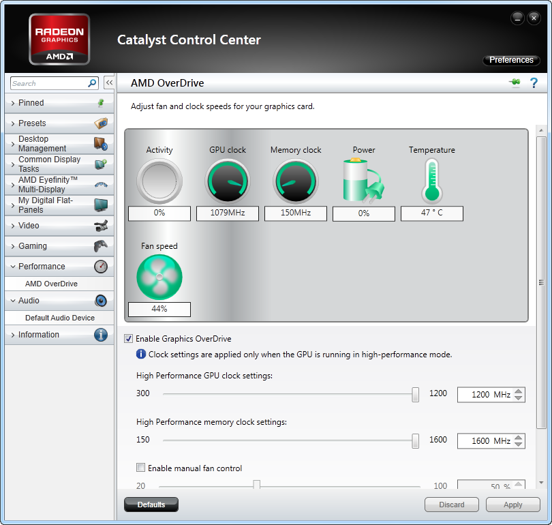Click the fan speed slider handle
Screen dimensions: 552x525
[257, 485]
